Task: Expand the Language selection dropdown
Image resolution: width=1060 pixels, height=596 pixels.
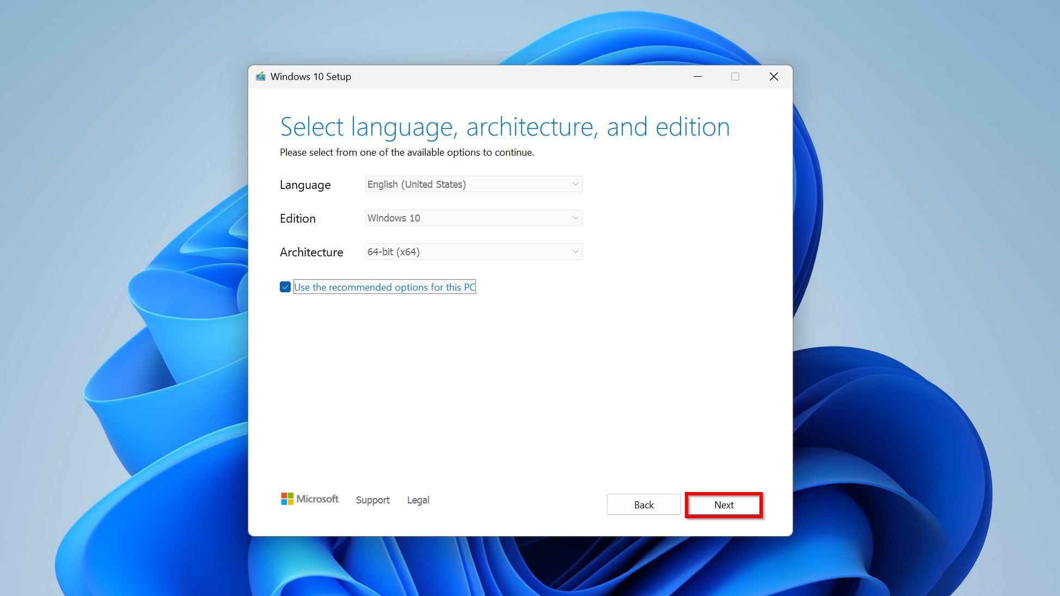Action: 575,183
